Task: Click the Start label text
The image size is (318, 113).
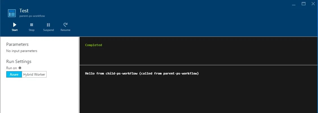Action: pyautogui.click(x=15, y=30)
